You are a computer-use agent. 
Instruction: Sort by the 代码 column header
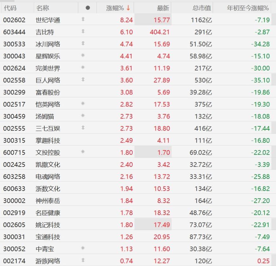[10, 8]
